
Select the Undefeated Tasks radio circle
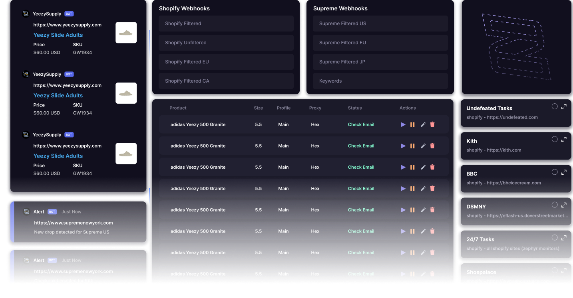tap(555, 107)
